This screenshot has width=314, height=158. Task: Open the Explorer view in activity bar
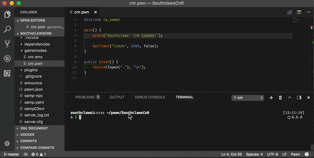[x=7, y=15]
